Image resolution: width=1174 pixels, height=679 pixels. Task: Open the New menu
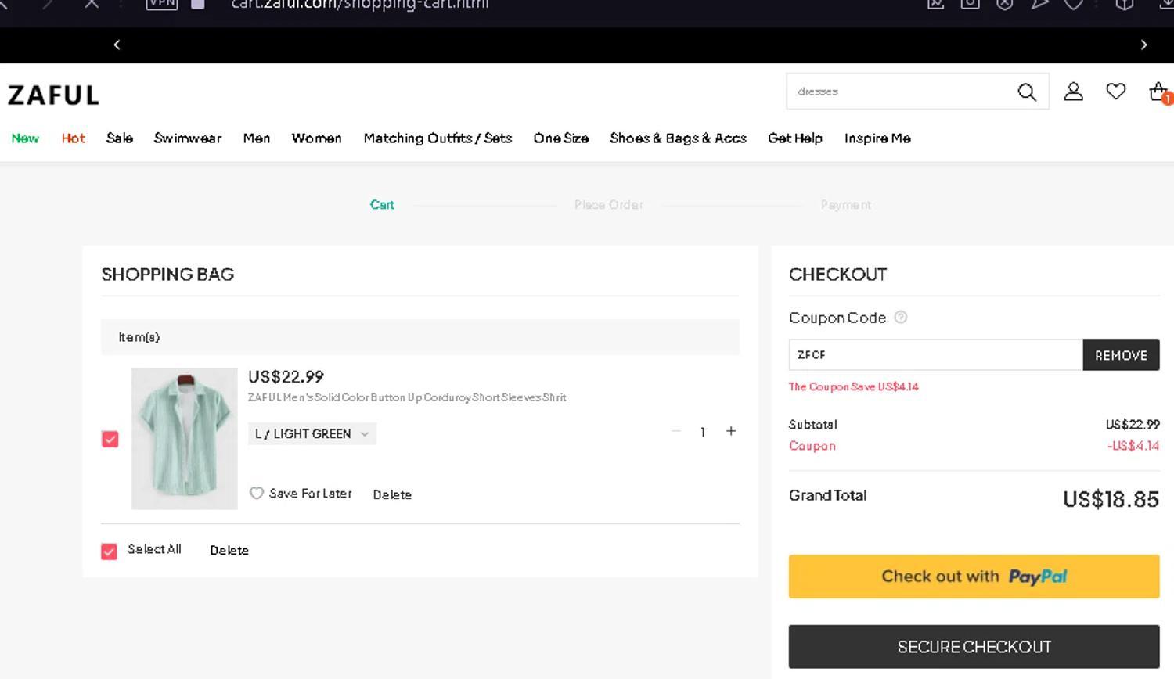(25, 138)
